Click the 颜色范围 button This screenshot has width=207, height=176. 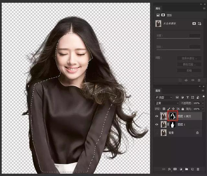click(x=189, y=64)
